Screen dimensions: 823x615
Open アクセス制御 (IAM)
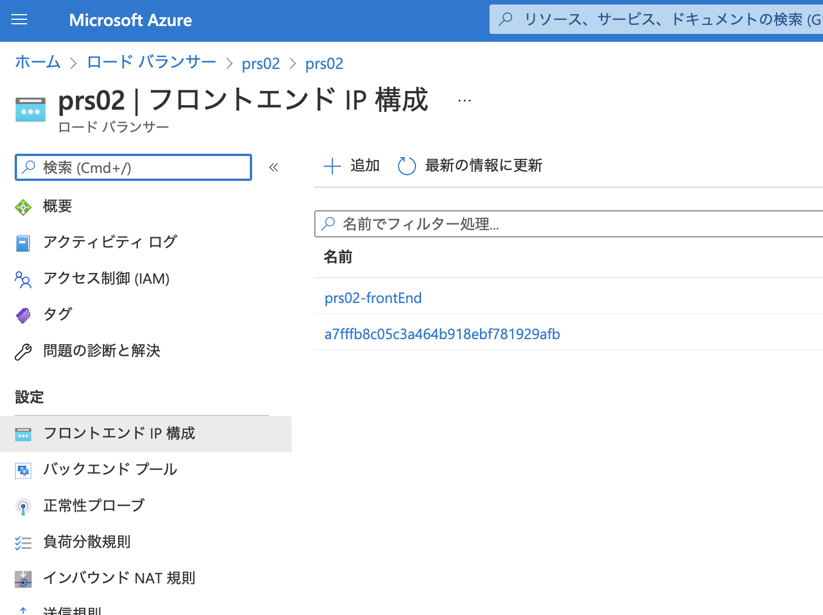(106, 278)
